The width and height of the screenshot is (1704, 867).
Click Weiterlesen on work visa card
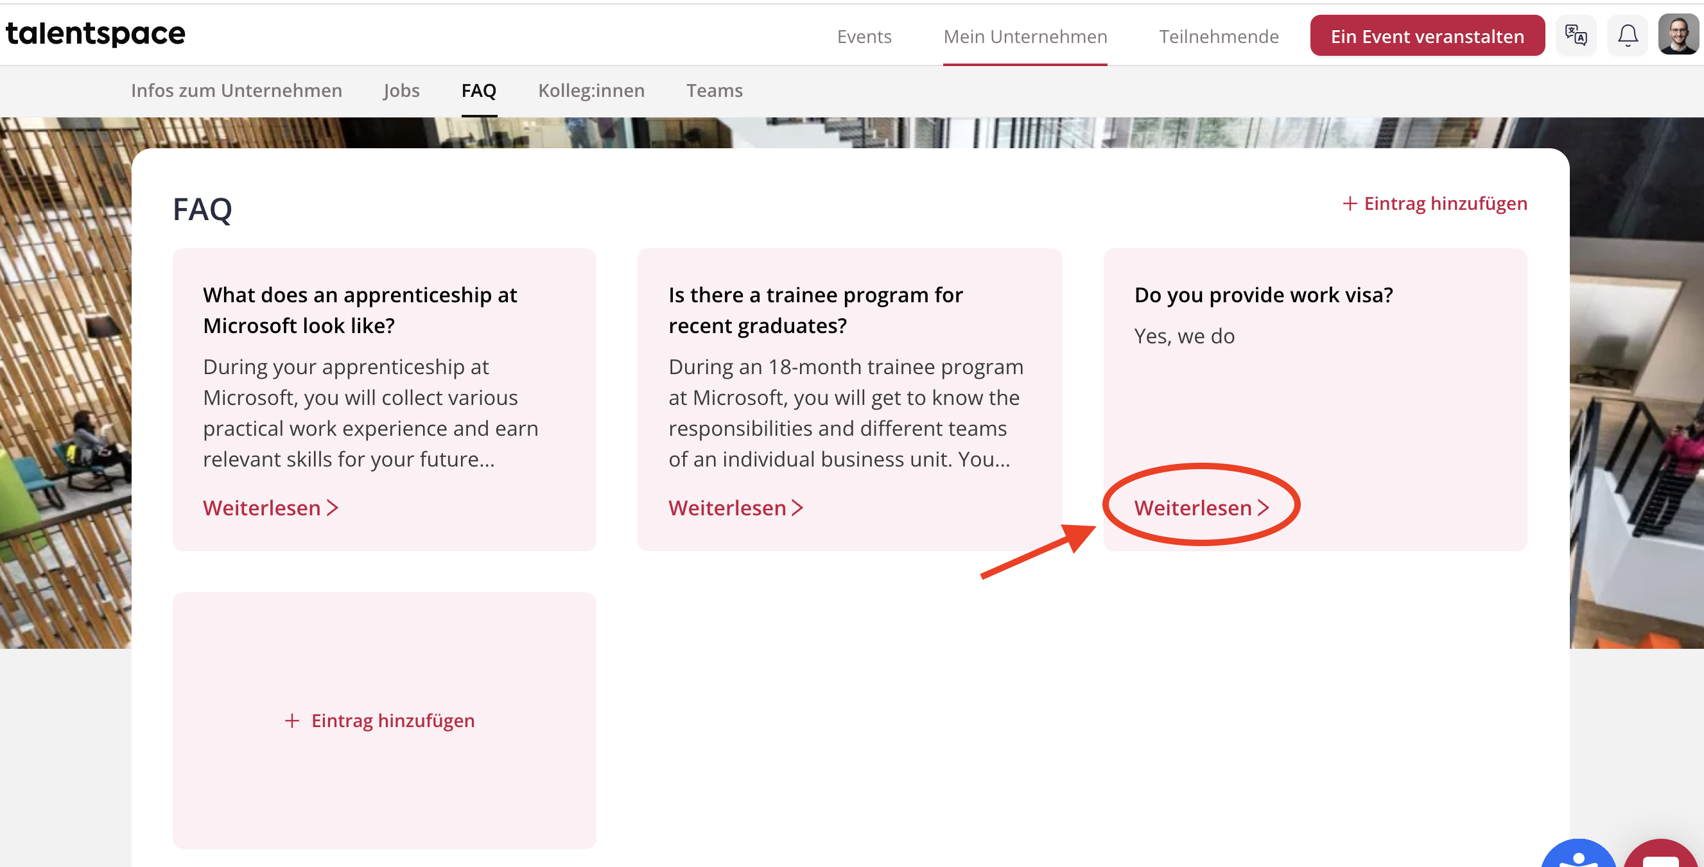click(1201, 507)
